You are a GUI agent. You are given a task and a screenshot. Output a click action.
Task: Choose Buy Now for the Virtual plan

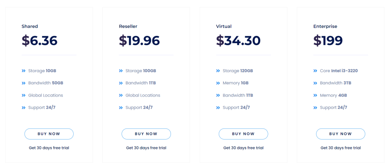(244, 134)
